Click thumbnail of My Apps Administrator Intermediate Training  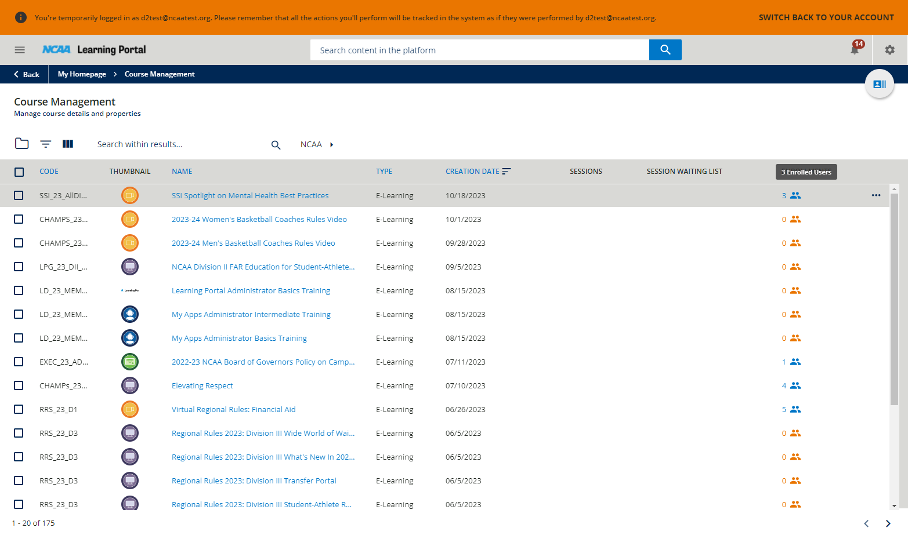coord(130,314)
